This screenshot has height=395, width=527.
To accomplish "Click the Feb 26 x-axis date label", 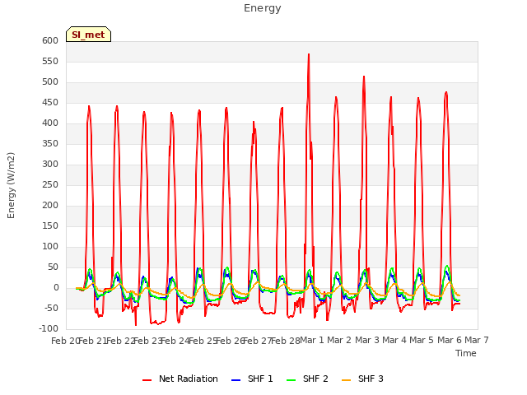I will pyautogui.click(x=231, y=341).
